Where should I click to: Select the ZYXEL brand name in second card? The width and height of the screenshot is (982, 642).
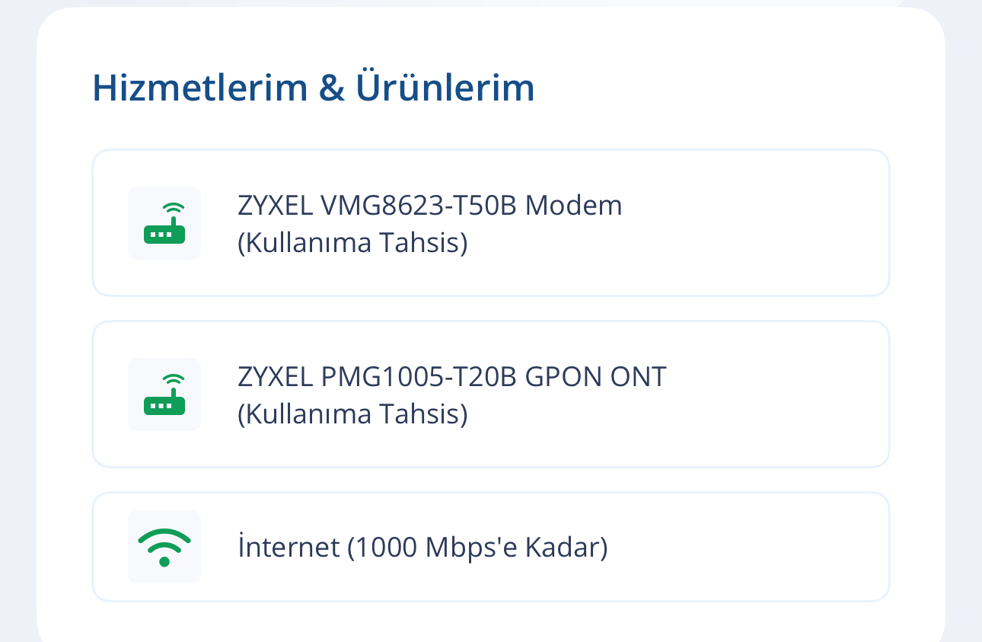tap(275, 377)
